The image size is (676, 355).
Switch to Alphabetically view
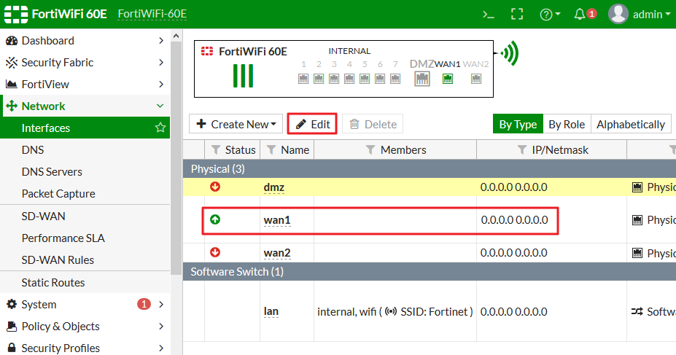630,125
